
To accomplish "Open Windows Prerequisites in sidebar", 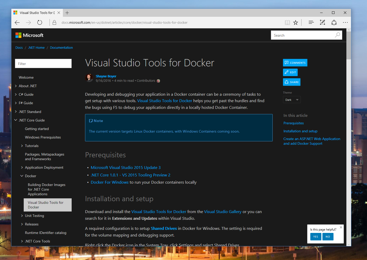I will 43,137.
